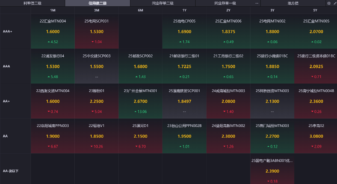The height and width of the screenshot is (184, 337).
Task: Open the 21工商银行二级02 bond cell
Action: coord(228,66)
